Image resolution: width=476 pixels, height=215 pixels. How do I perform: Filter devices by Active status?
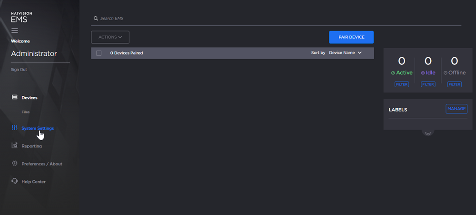[402, 84]
